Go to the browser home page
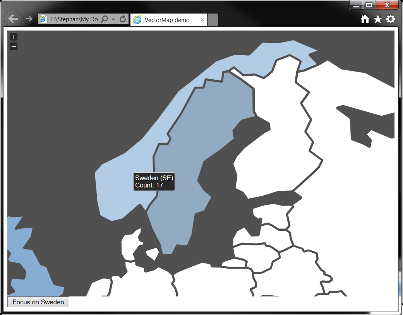This screenshot has height=315, width=403. coord(365,19)
